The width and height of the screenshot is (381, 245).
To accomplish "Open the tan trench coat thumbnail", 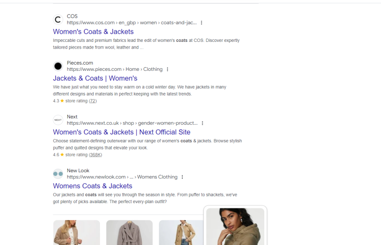I will (181, 233).
